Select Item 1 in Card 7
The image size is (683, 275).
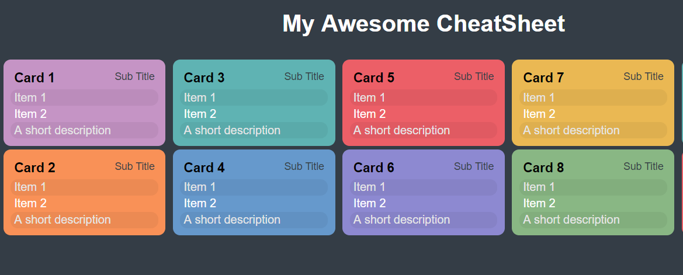pyautogui.click(x=593, y=98)
